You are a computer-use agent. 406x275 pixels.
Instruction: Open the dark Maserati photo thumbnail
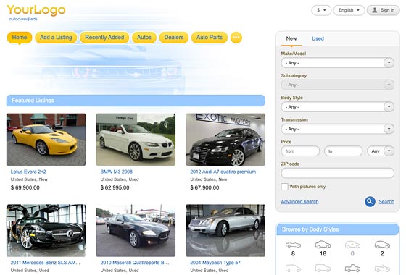click(x=136, y=231)
